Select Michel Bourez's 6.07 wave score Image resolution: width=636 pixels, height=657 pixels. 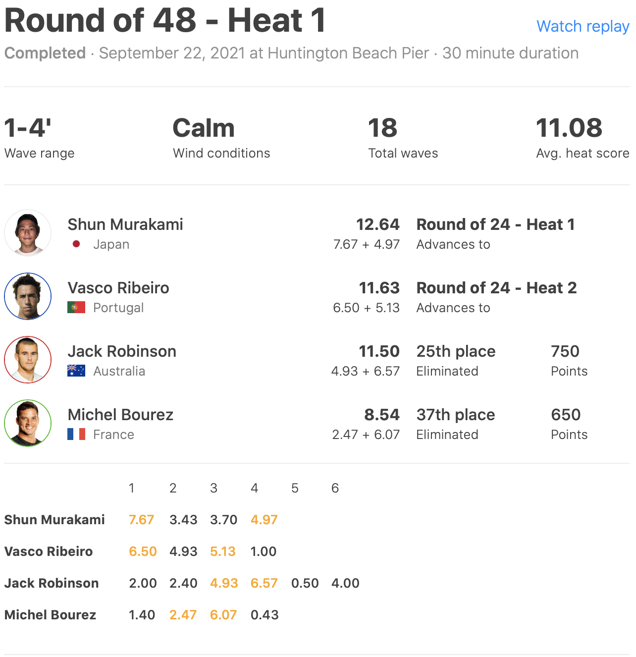pos(223,615)
